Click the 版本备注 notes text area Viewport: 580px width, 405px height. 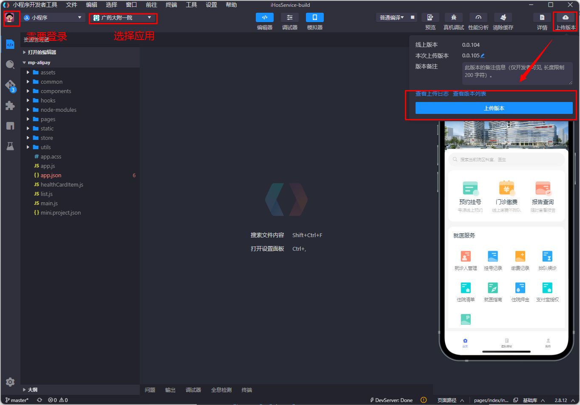(517, 73)
